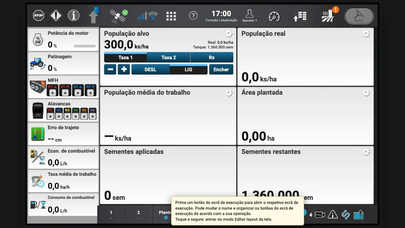Viewport: 405px width, 228px height.
Task: Open run screen 1 tab
Action: pos(111,215)
